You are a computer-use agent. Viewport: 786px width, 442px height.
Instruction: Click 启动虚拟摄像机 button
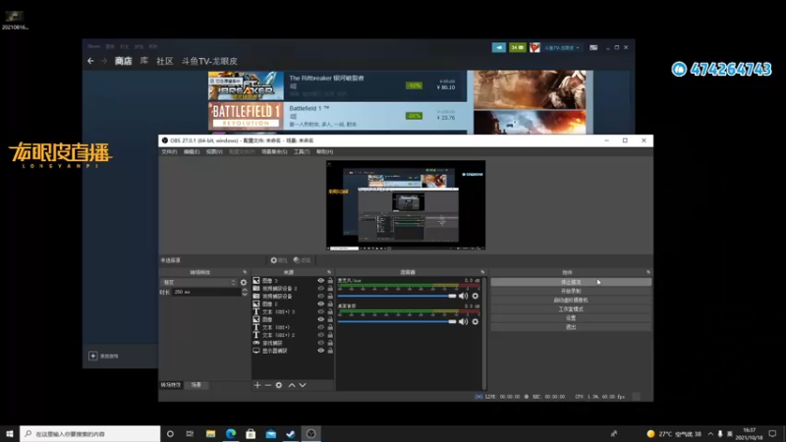571,301
